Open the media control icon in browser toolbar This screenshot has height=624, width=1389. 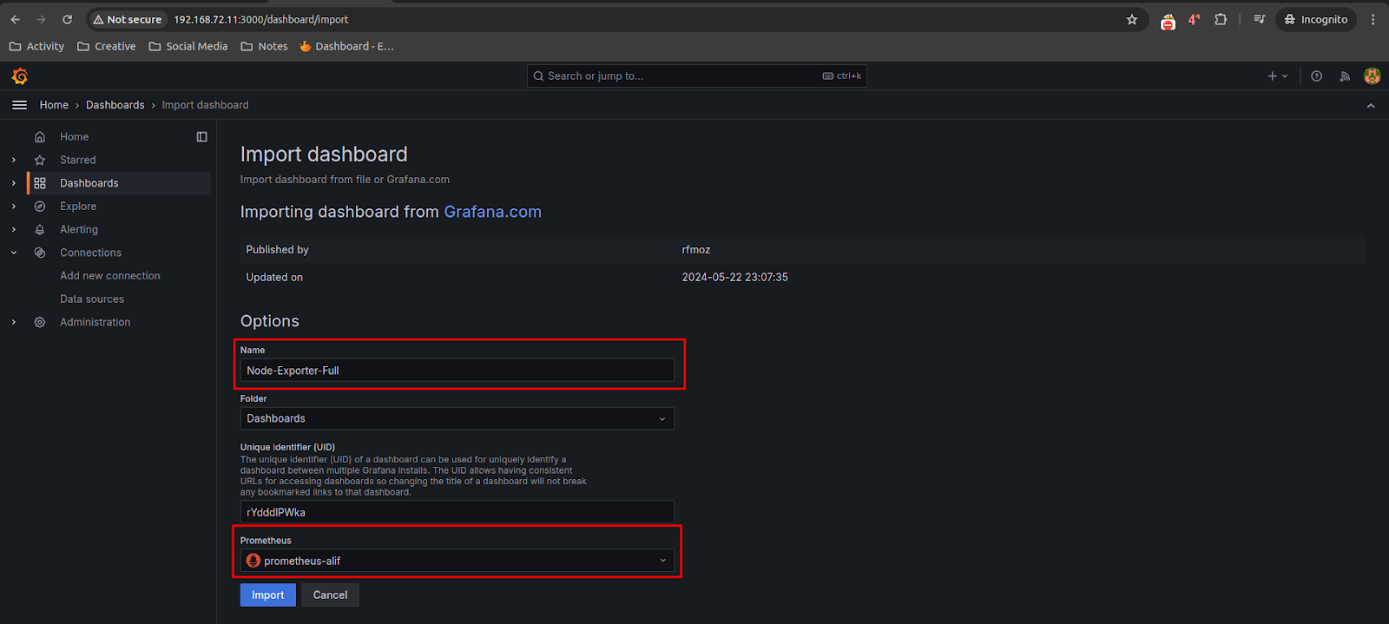1260,19
